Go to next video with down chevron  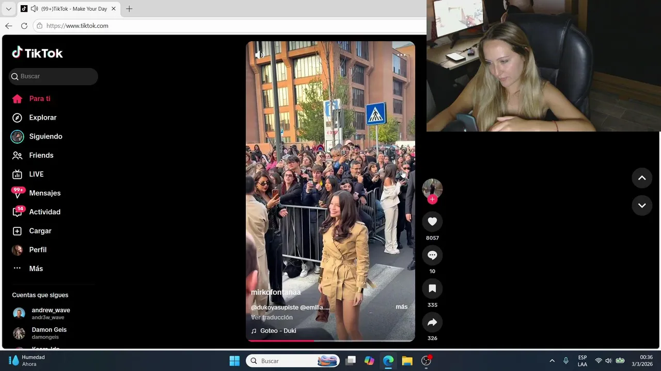pos(642,205)
